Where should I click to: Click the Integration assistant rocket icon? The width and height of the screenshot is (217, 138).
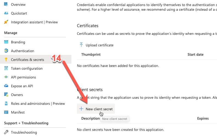[6, 22]
